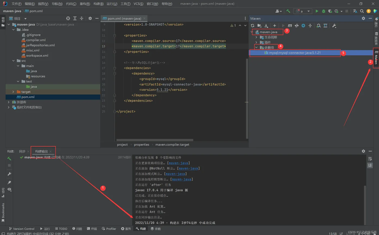Expand the target folder
Image resolution: width=379 pixels, height=235 pixels.
(x=13, y=92)
